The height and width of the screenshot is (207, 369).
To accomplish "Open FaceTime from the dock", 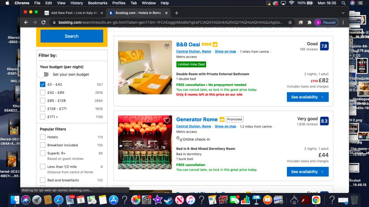I will point(234,200).
